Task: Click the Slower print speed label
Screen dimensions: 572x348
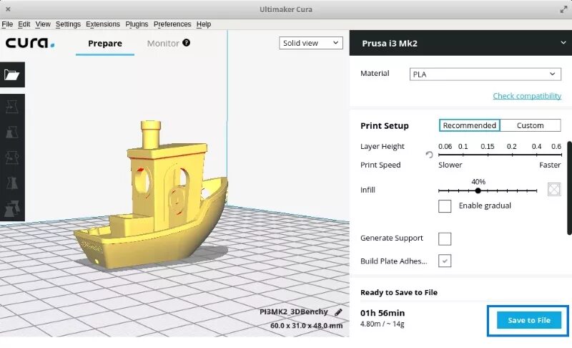Action: pos(450,165)
